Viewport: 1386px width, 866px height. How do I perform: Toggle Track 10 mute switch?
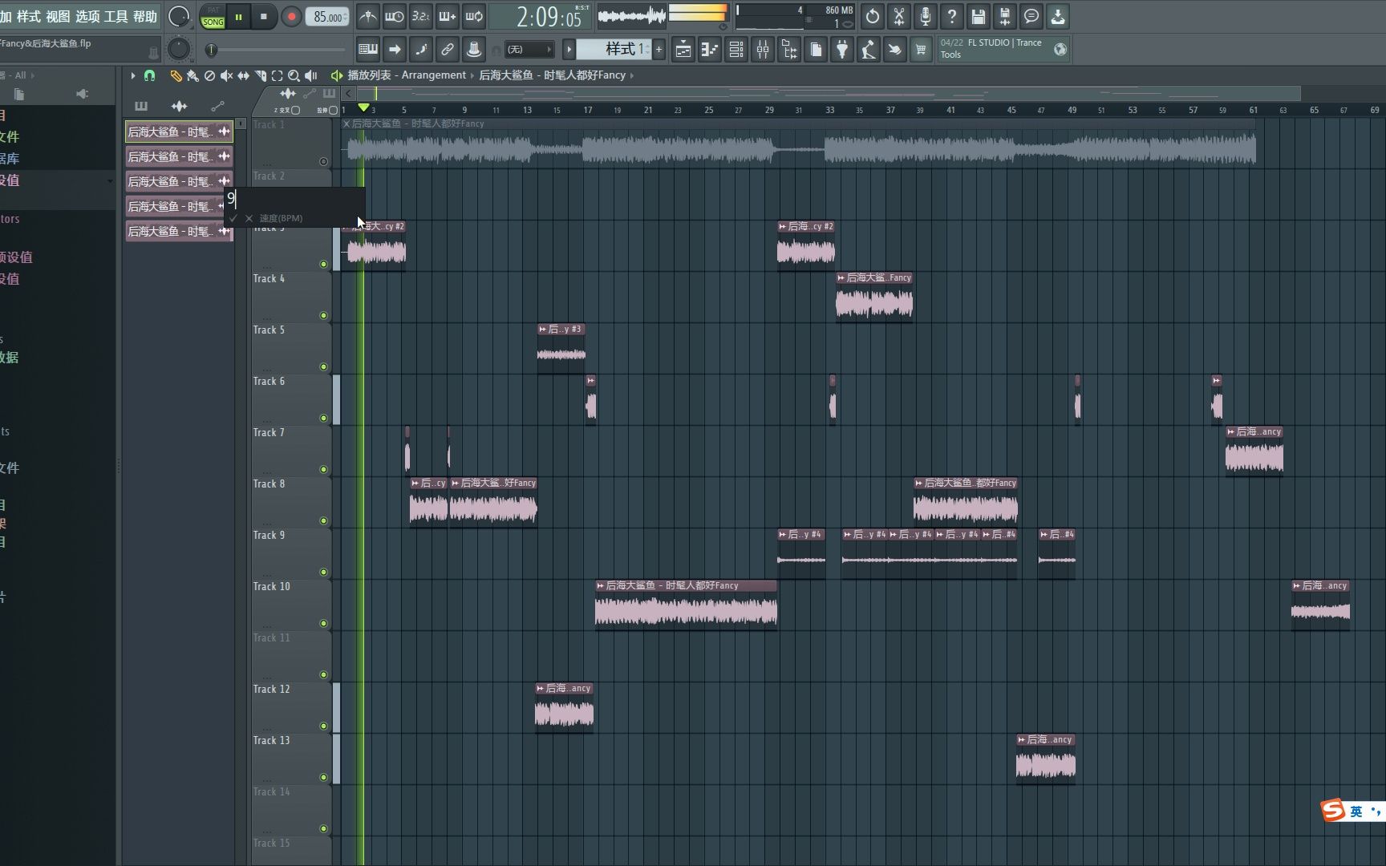click(324, 623)
